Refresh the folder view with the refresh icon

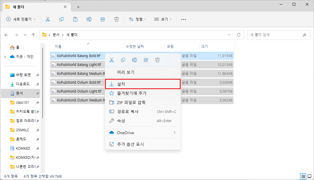[x=239, y=35]
